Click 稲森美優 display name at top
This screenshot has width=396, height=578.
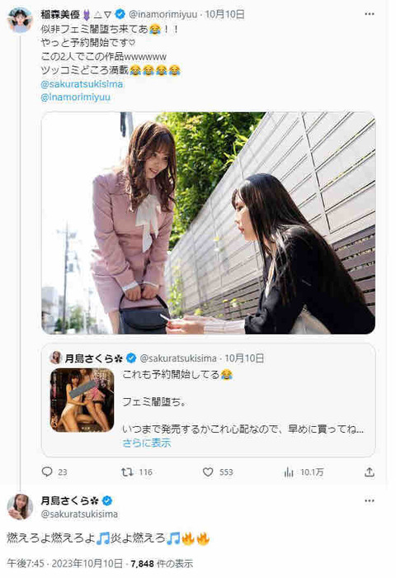60,14
